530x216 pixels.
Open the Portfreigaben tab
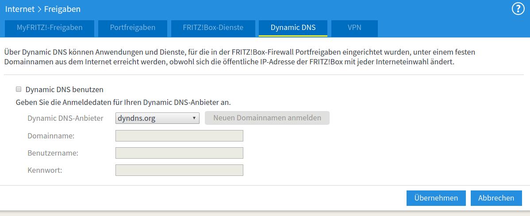(133, 28)
